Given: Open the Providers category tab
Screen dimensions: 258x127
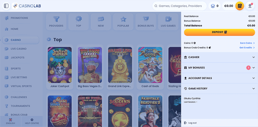Looking at the screenshot, I should tap(56, 22).
